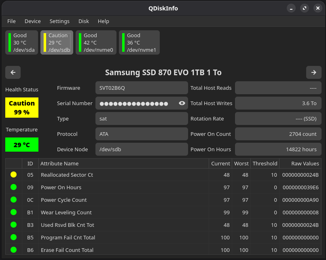Click the Power On Hours 14822 hours field
This screenshot has height=260, width=326.
coord(278,150)
